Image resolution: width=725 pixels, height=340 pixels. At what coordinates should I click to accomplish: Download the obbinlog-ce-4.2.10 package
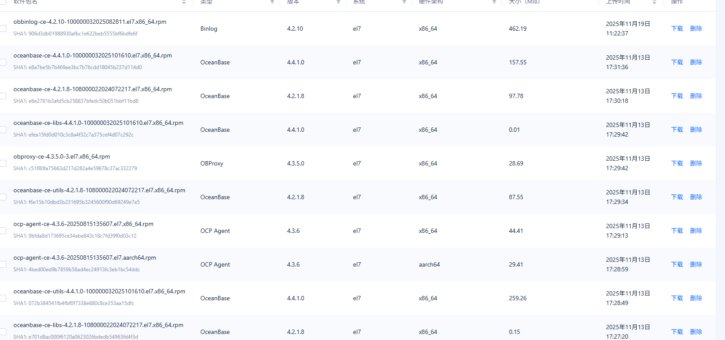click(677, 29)
